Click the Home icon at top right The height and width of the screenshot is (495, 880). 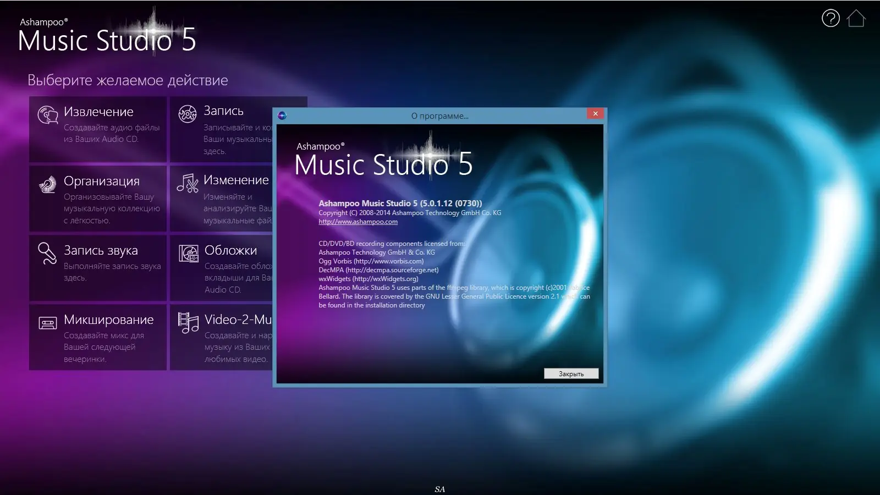[856, 19]
